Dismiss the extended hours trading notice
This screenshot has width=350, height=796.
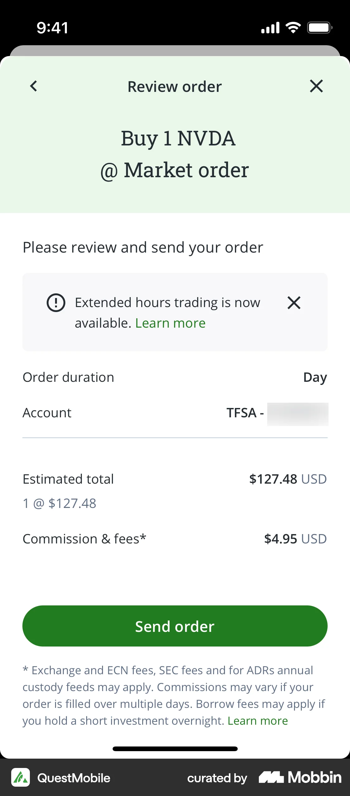(294, 303)
